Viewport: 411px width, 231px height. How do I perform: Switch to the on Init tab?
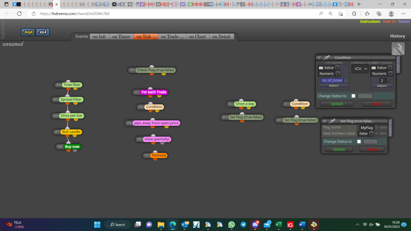(x=99, y=37)
